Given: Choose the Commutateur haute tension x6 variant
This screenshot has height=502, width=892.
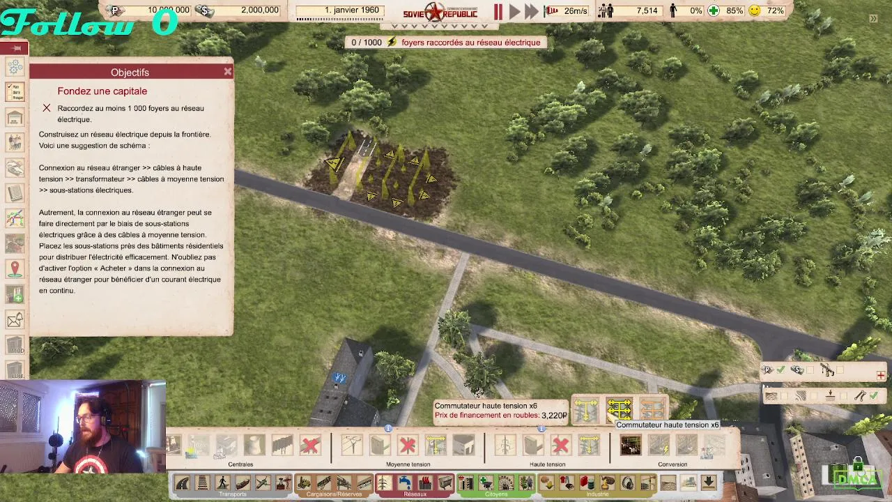Looking at the screenshot, I should pyautogui.click(x=619, y=411).
